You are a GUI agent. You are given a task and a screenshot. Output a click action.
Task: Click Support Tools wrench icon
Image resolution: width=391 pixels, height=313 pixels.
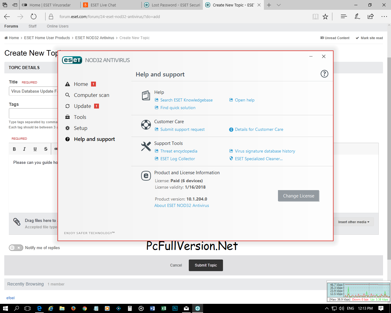(x=146, y=146)
